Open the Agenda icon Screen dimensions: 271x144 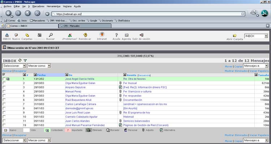click(126, 35)
